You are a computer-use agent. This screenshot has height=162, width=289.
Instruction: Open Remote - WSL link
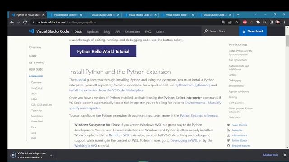[x=119, y=135]
